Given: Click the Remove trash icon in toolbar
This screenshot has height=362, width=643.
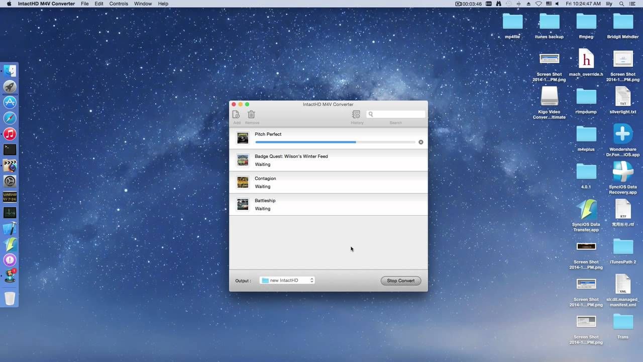Looking at the screenshot, I should tap(251, 115).
